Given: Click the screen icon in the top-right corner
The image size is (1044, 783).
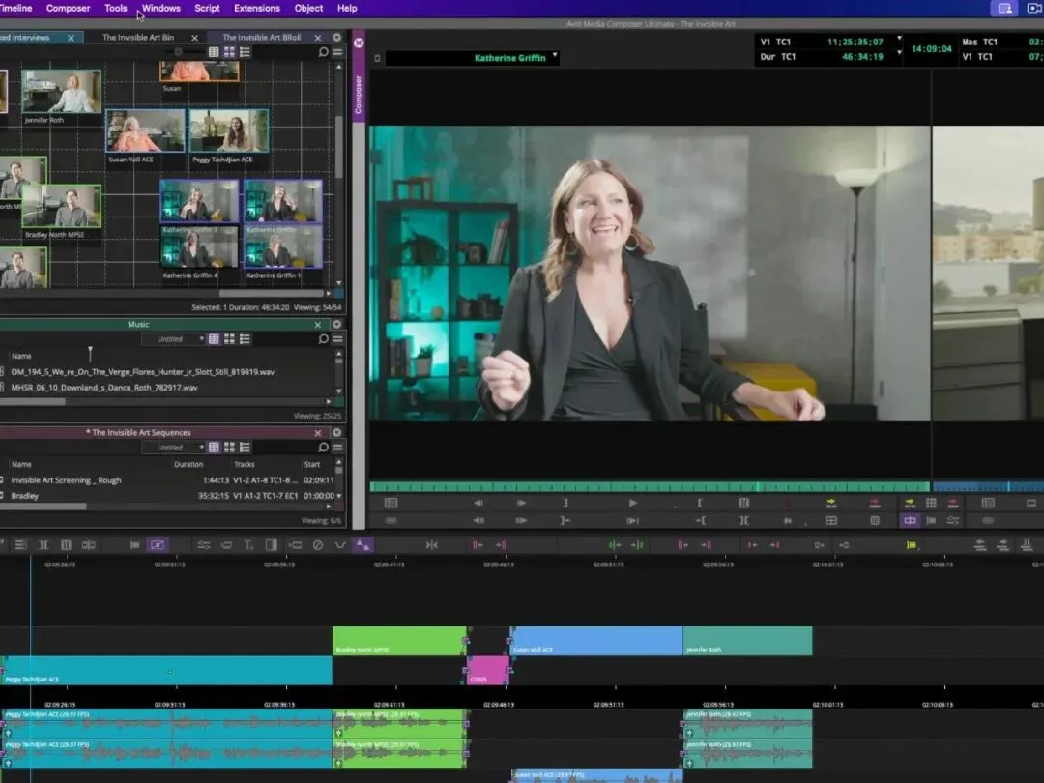Looking at the screenshot, I should [1004, 8].
